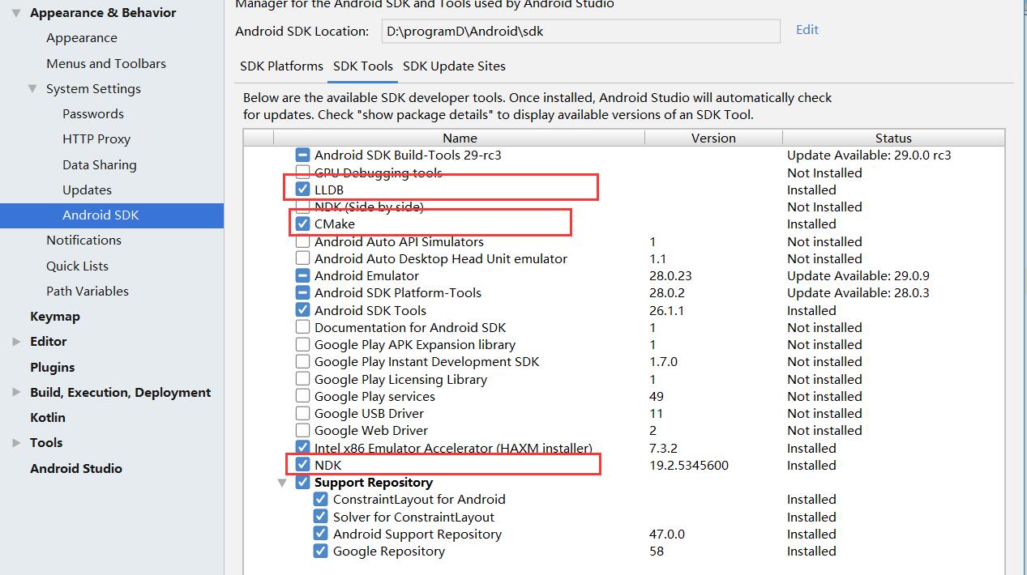Viewport: 1027px width, 575px height.
Task: Switch to the SDK Platforms tab
Action: pos(281,66)
